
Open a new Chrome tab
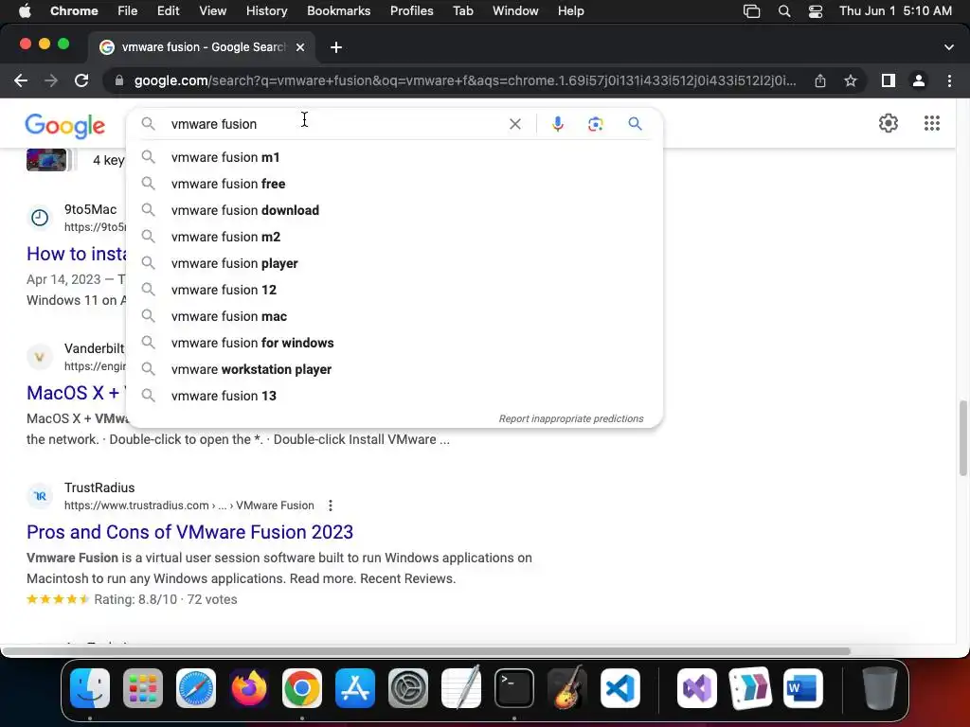click(336, 47)
